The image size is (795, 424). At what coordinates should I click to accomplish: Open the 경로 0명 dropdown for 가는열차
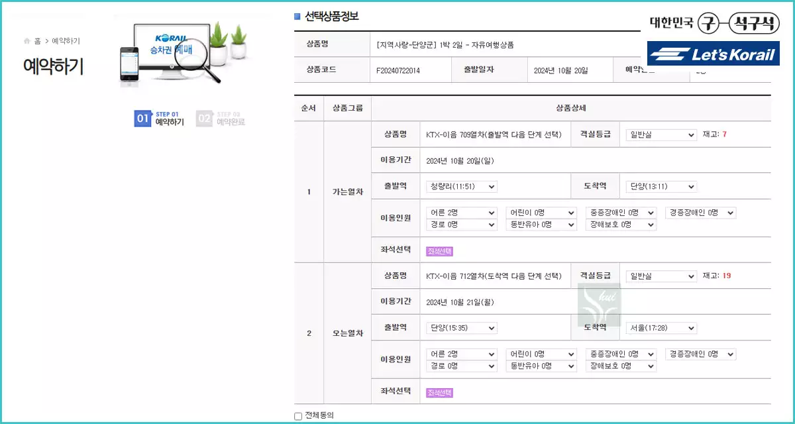(461, 225)
